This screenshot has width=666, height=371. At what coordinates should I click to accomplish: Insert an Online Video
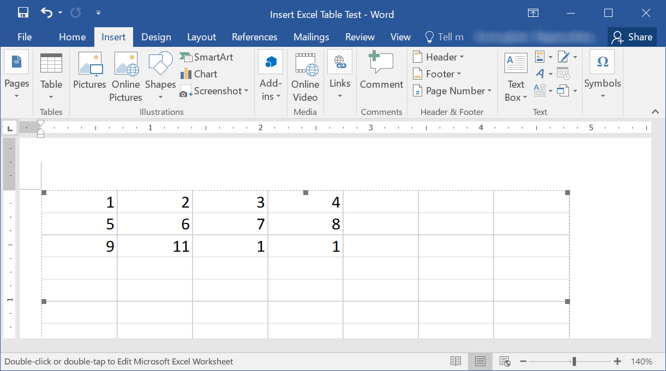305,76
